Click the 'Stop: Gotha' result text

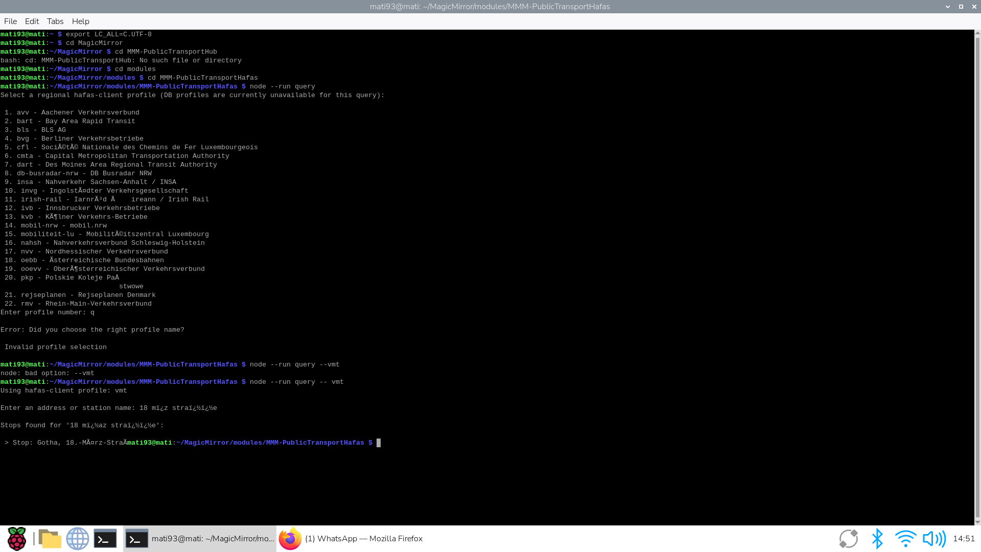pyautogui.click(x=66, y=443)
